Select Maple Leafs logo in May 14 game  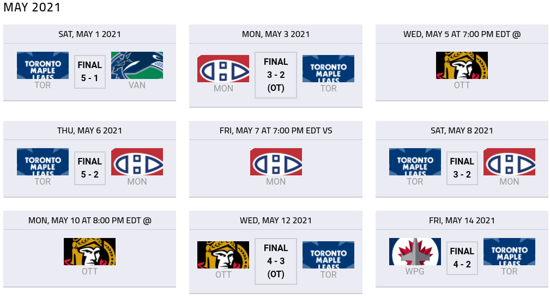click(509, 252)
